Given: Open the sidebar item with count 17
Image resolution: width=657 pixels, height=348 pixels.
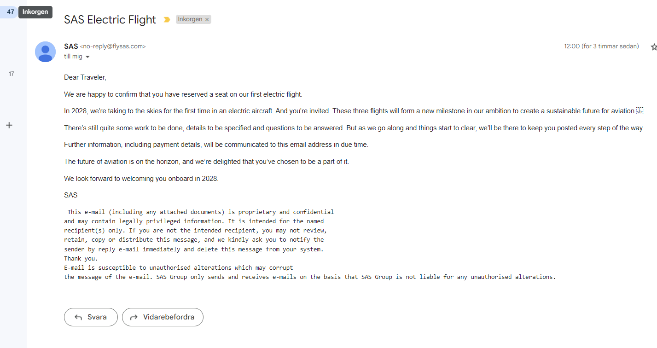Looking at the screenshot, I should coord(12,74).
